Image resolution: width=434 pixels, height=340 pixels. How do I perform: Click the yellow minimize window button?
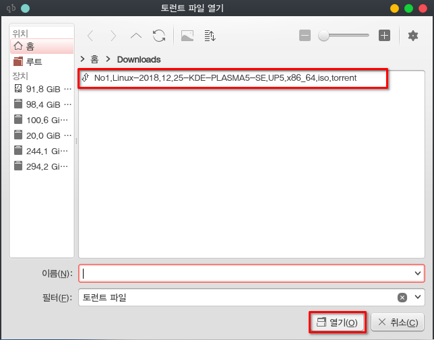point(394,8)
